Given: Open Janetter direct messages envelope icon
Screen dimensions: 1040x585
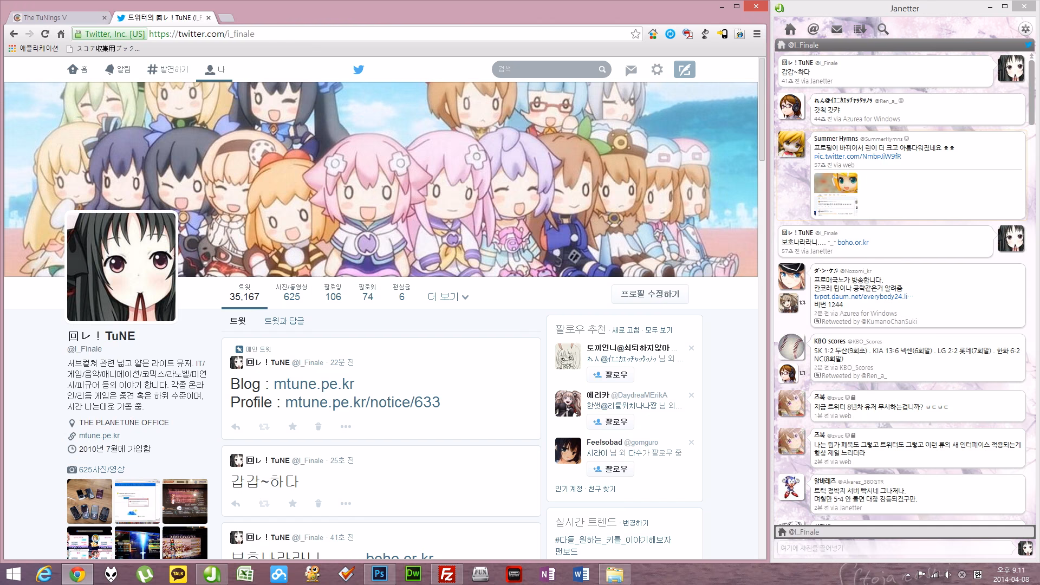Looking at the screenshot, I should (837, 29).
